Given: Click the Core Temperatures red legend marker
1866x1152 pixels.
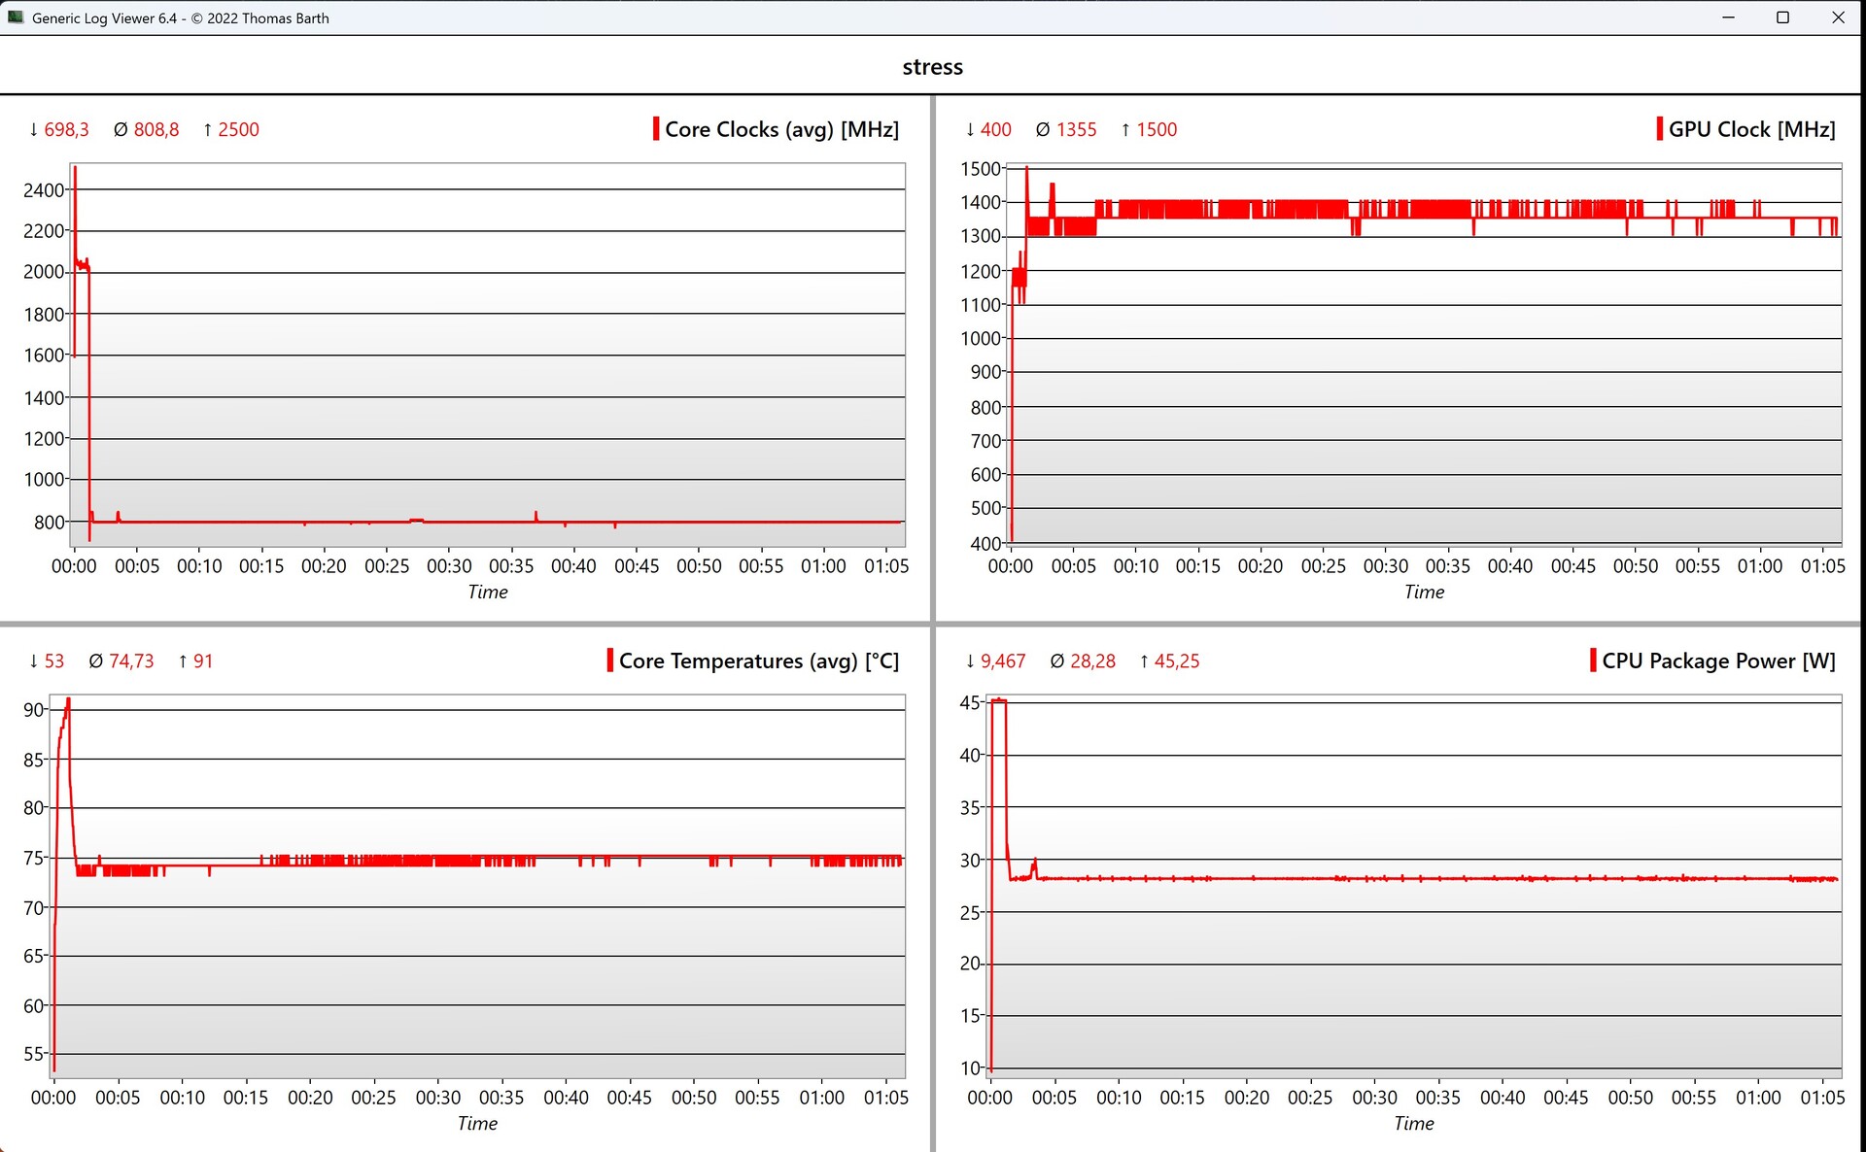Looking at the screenshot, I should [610, 661].
